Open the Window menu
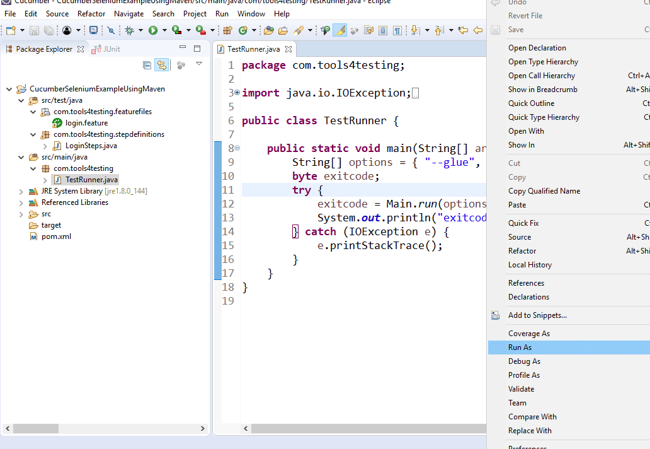This screenshot has width=650, height=449. 251,14
